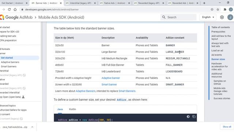Copy the code sample with the copy icon
This screenshot has width=234, height=132.
194,117
